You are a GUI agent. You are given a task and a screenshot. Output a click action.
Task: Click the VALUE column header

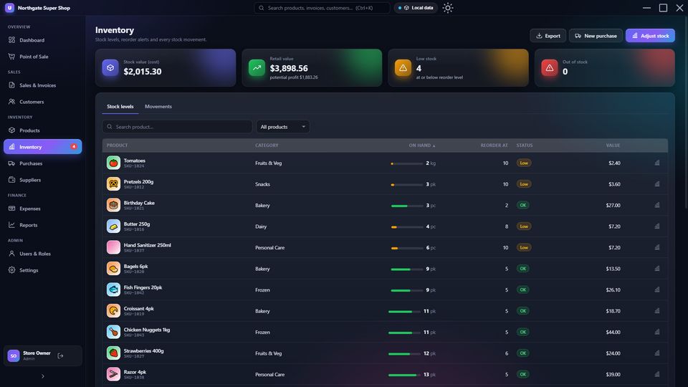[613, 145]
